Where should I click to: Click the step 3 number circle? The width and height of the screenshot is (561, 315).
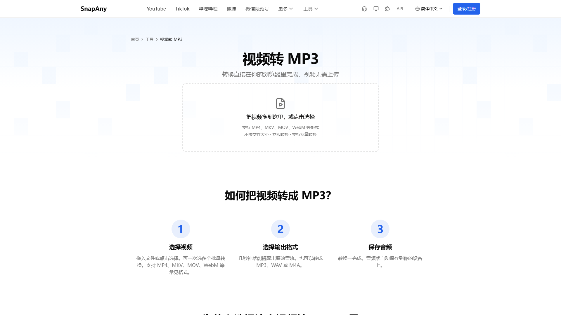point(380,229)
